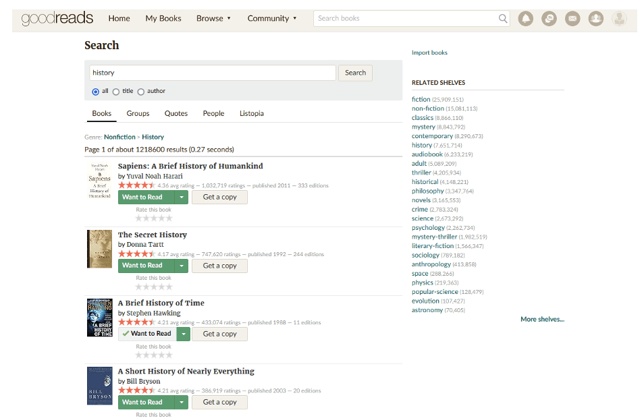Screen dimensions: 644x418
Task: Open the friends icon in header
Action: [595, 18]
